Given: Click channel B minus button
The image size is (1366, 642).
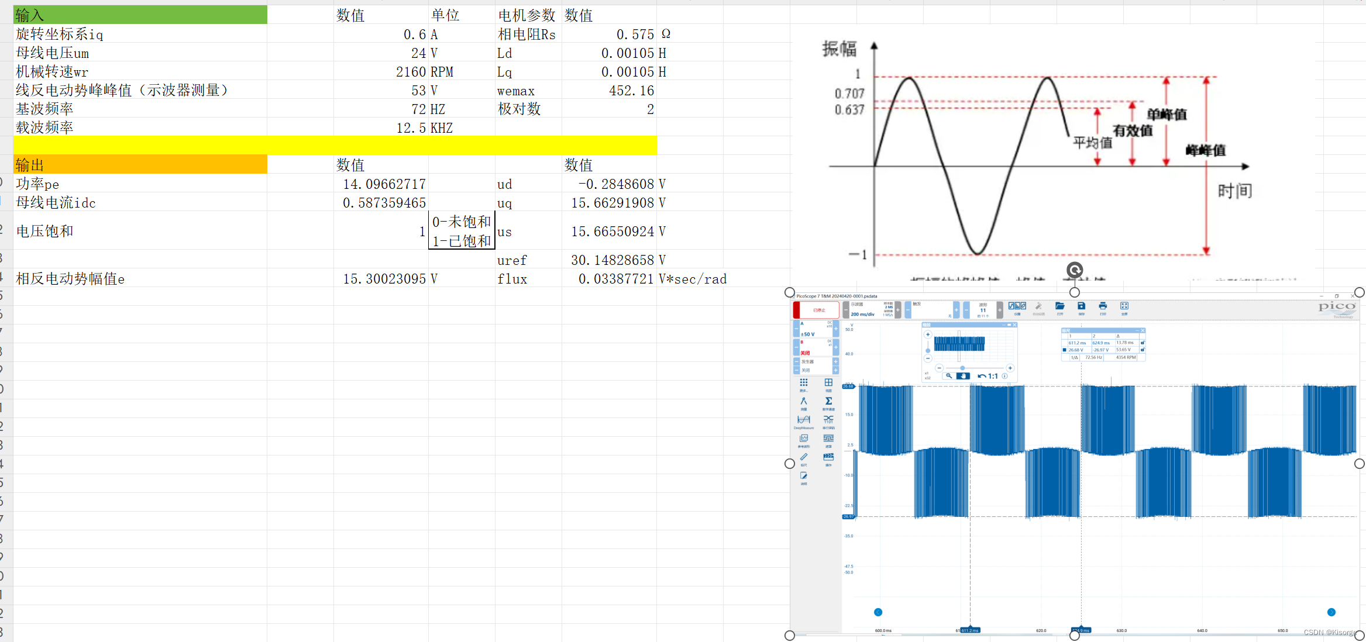Looking at the screenshot, I should click(796, 347).
